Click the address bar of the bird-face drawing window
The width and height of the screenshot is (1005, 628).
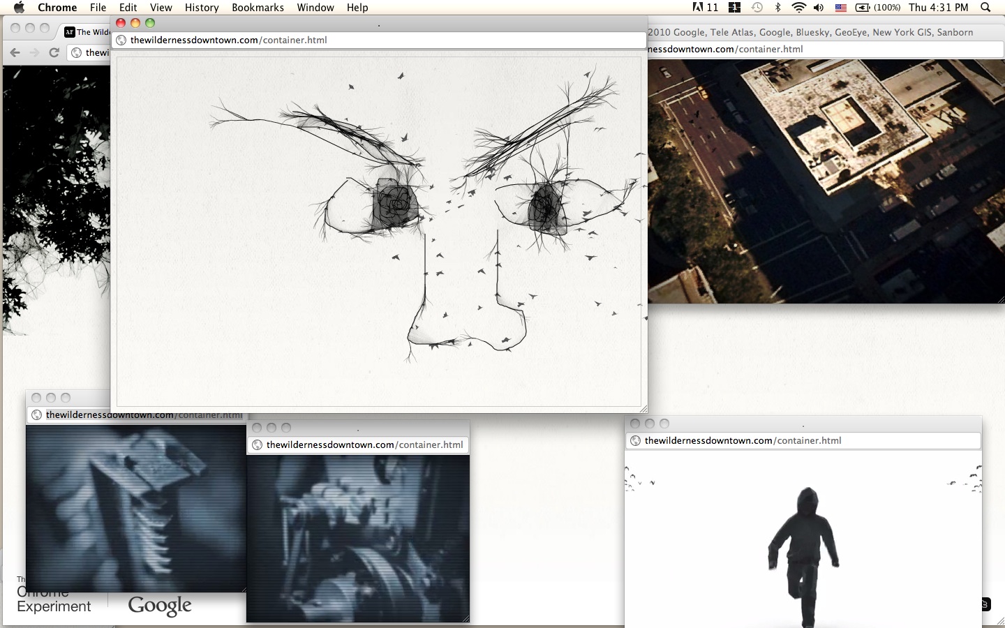tap(380, 40)
